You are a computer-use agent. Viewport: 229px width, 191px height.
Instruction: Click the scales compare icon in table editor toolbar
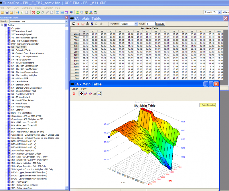pos(88,24)
